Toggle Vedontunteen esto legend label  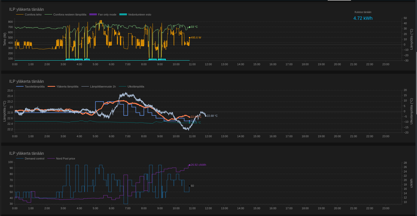click(140, 14)
